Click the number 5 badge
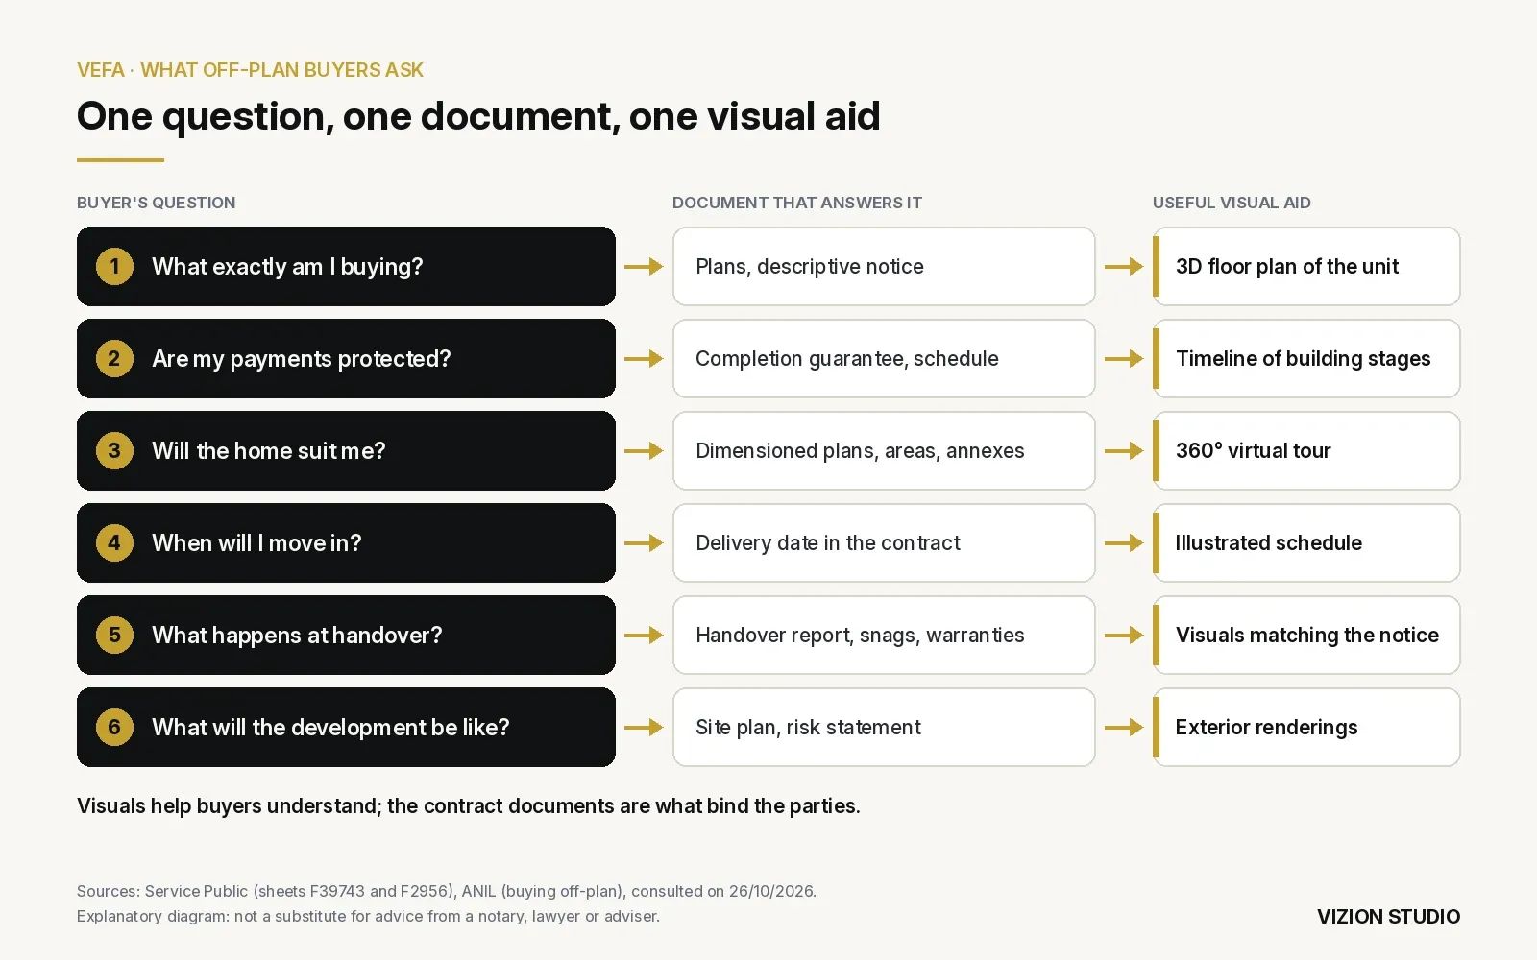Image resolution: width=1537 pixels, height=960 pixels. pos(114,635)
